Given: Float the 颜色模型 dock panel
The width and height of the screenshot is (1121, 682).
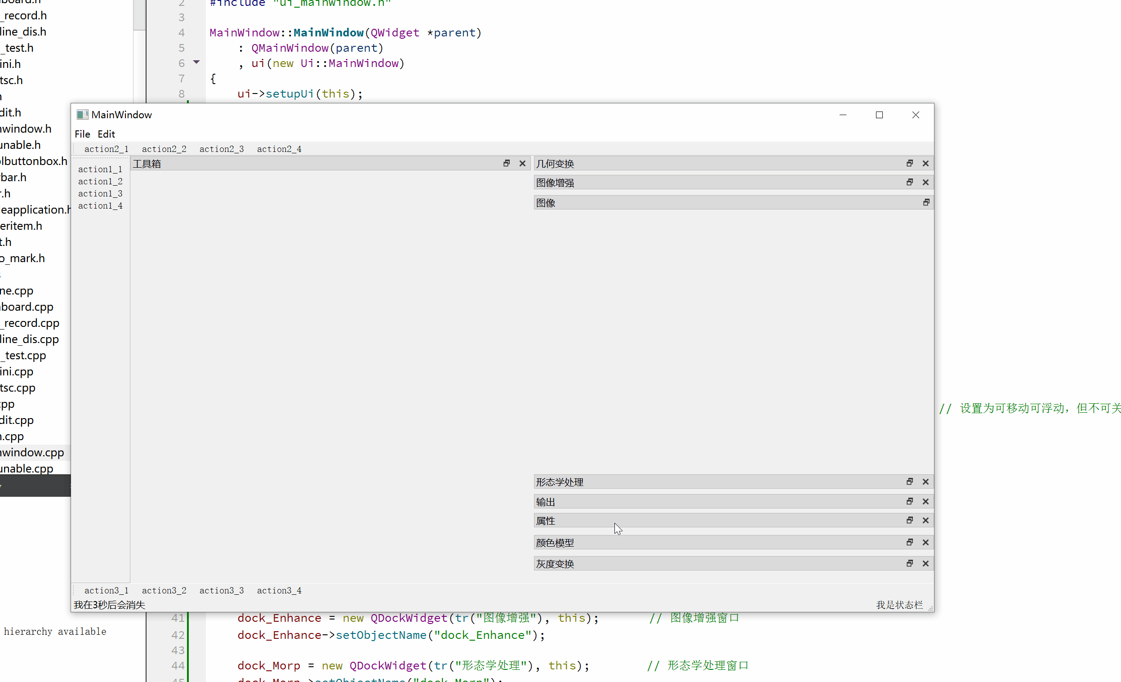Looking at the screenshot, I should 909,542.
